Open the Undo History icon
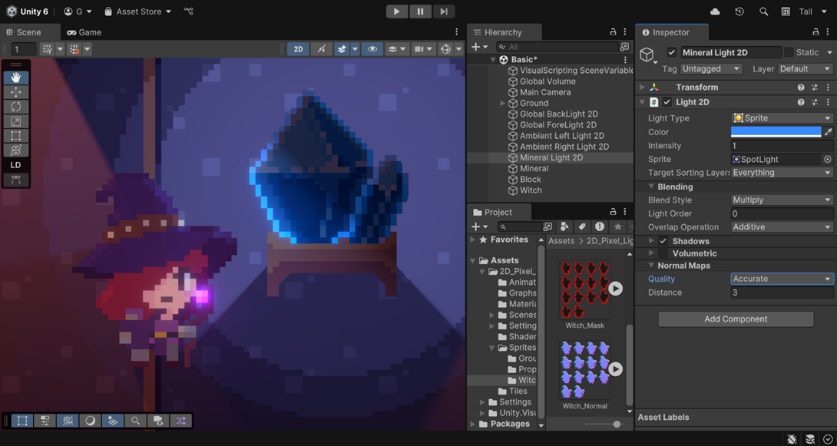This screenshot has height=446, width=837. point(739,12)
